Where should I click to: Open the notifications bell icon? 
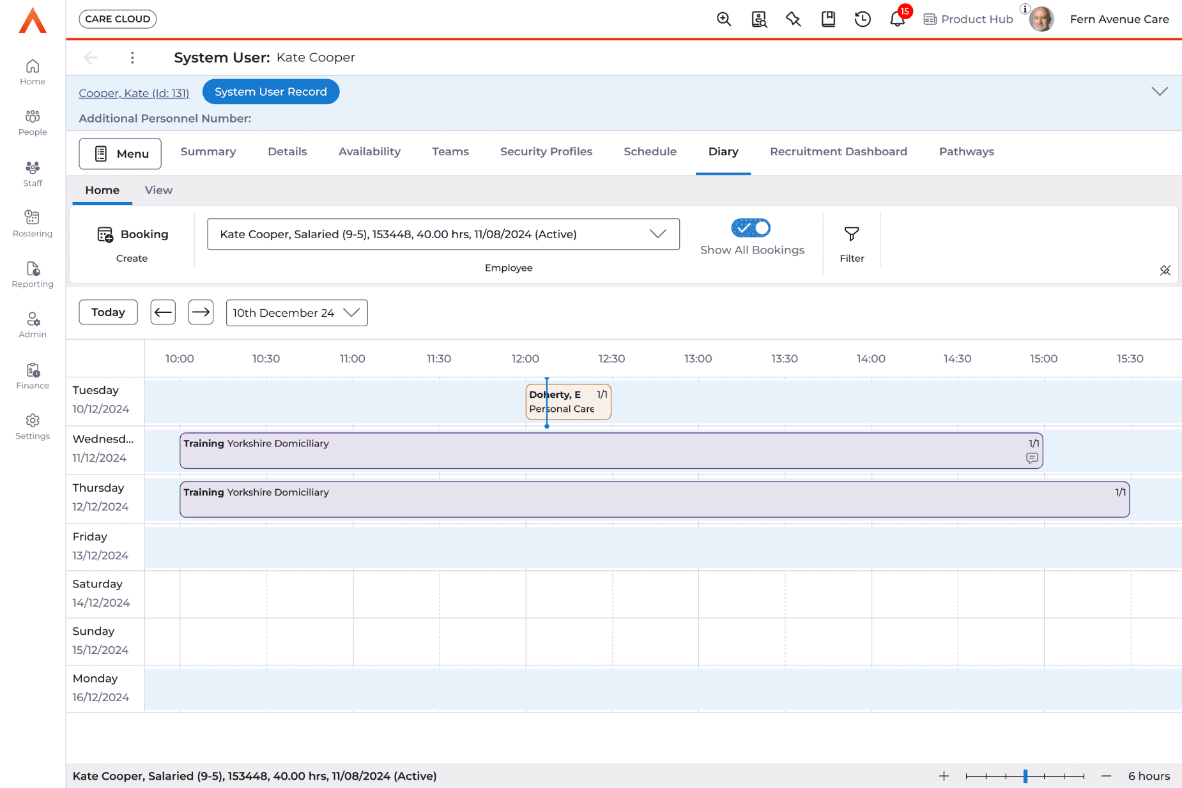(896, 19)
